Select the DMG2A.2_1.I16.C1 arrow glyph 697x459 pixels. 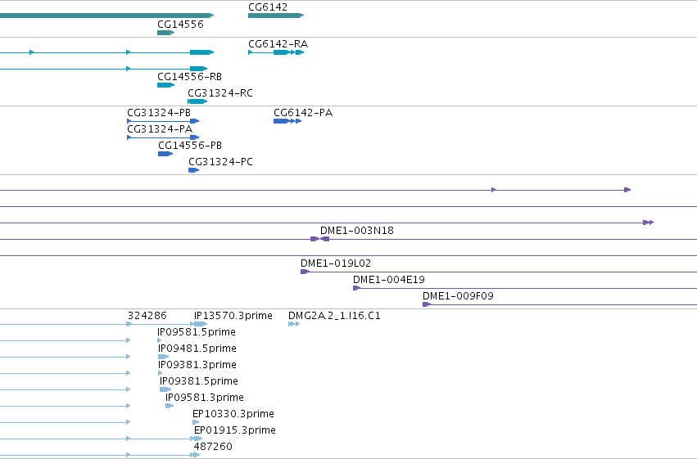click(x=294, y=324)
